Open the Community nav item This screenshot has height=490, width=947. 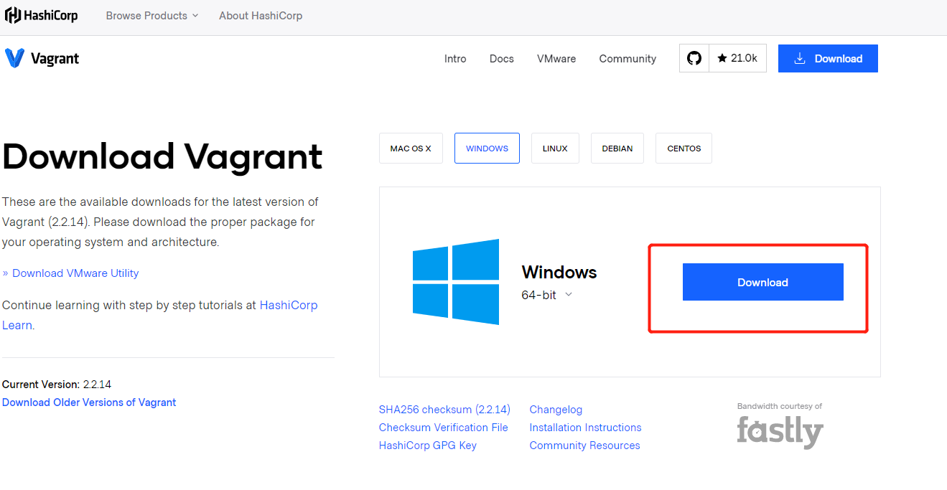pos(628,59)
